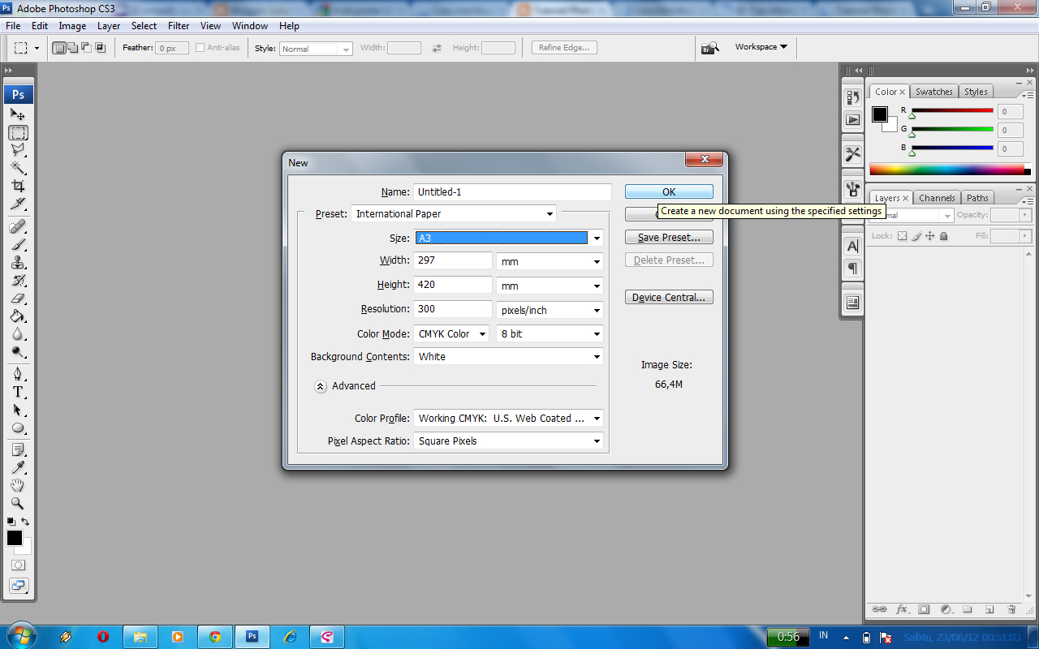Click the create new layer icon
Screen dimensions: 1039x649
click(989, 609)
